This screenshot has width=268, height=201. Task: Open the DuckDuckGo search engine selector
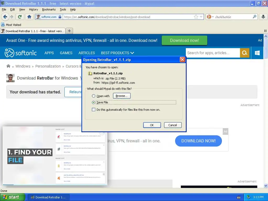point(210,17)
